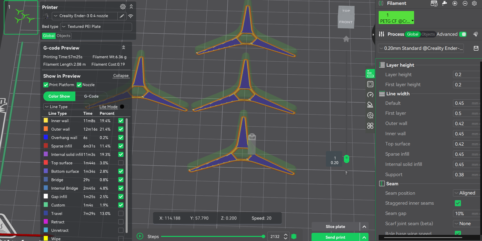Click Steps slider handle
This screenshot has width=482, height=241.
263,236
